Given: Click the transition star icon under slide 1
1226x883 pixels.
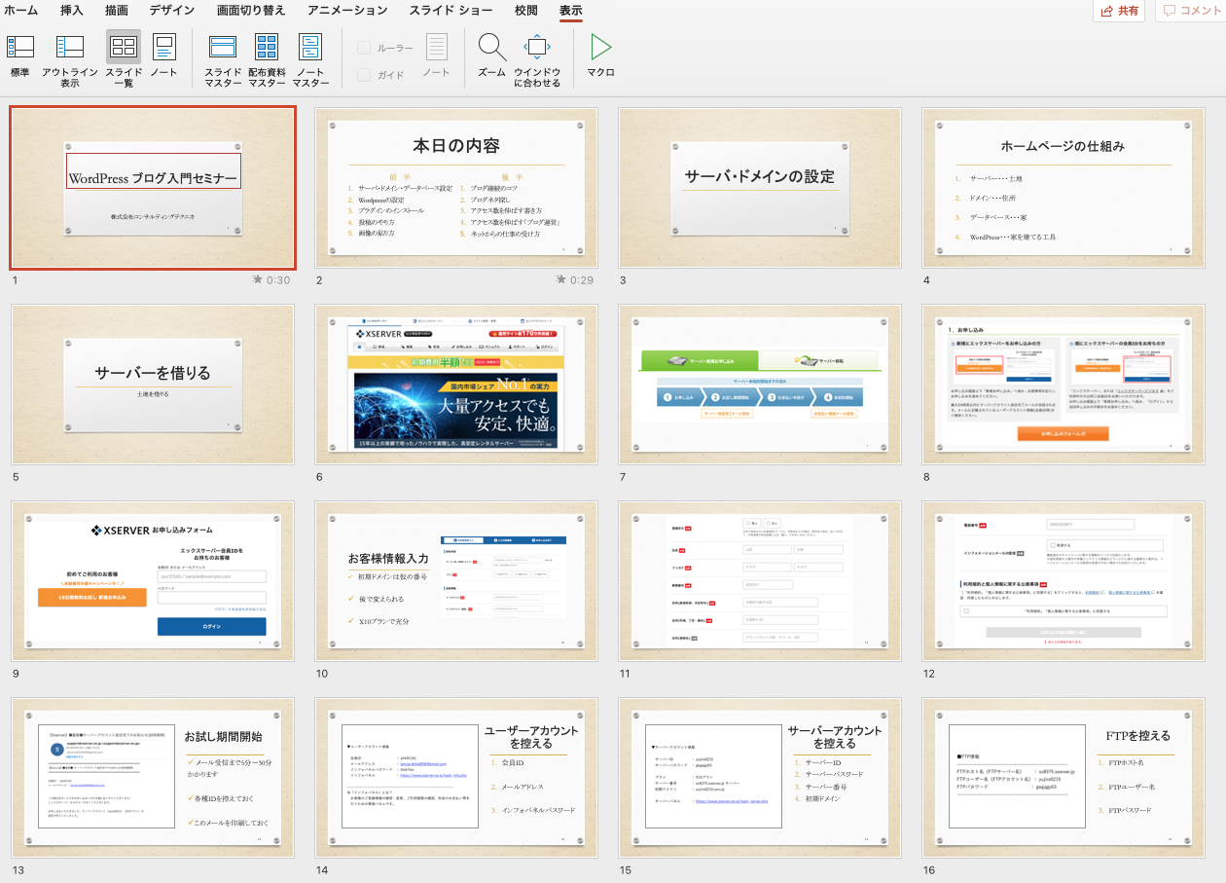Looking at the screenshot, I should [x=258, y=279].
